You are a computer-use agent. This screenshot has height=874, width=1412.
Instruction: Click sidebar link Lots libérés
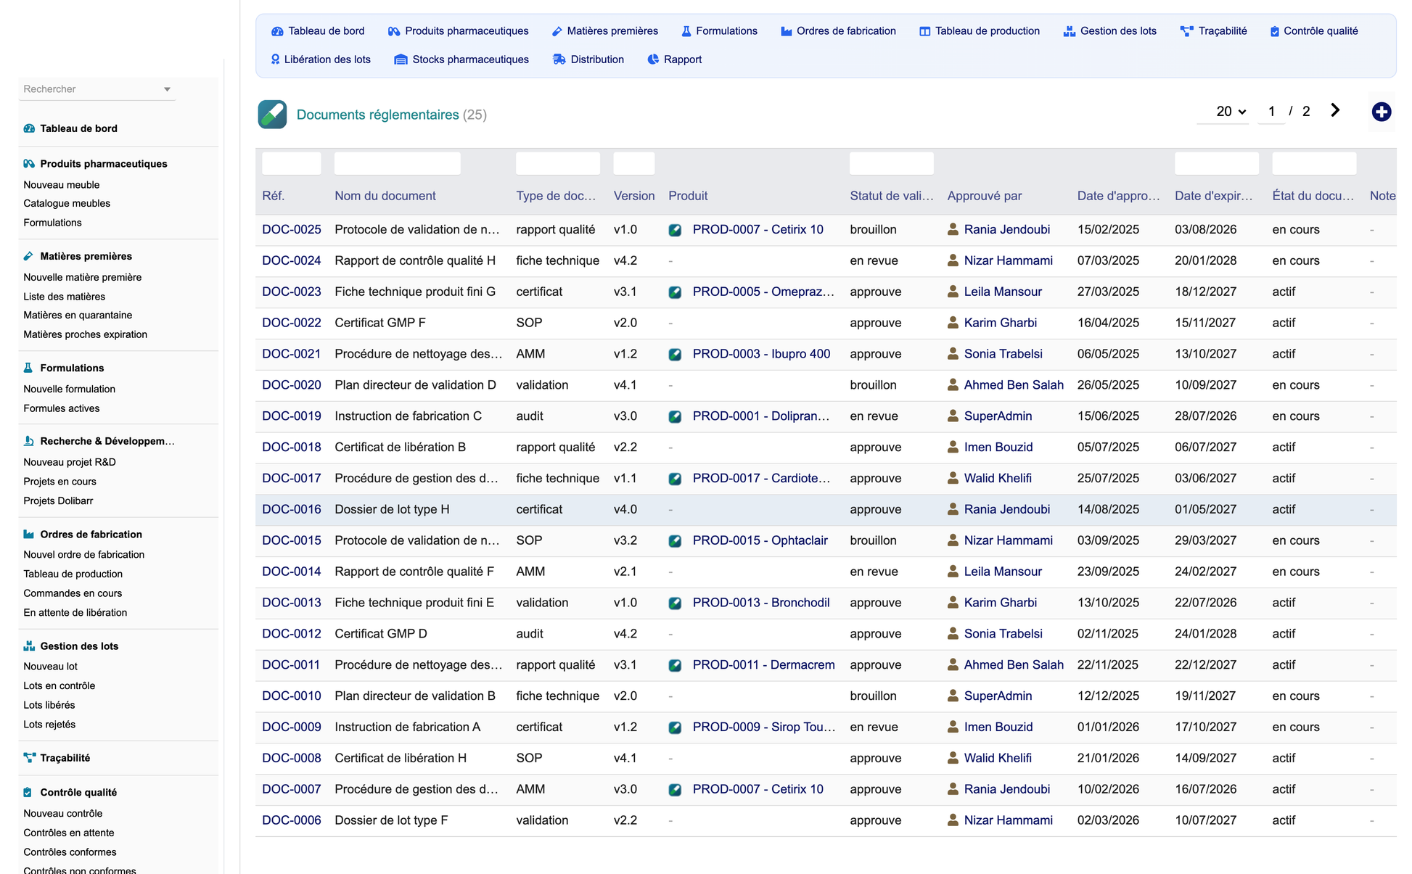coord(49,705)
